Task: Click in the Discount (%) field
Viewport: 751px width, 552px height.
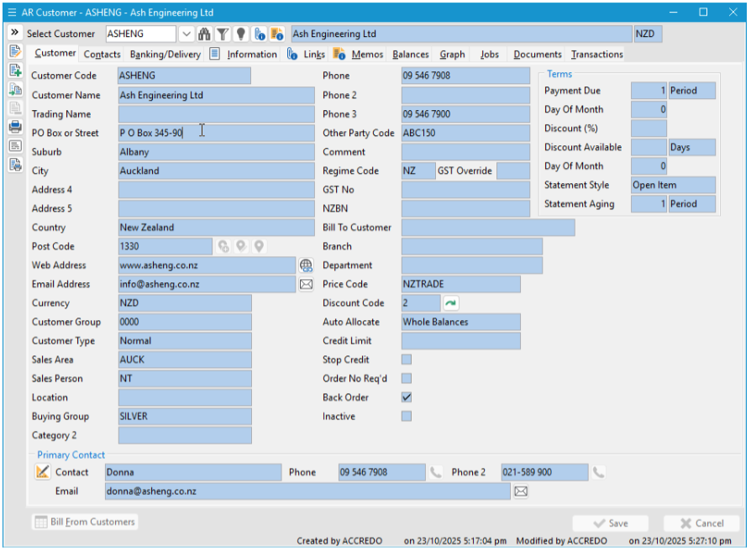Action: coord(649,129)
